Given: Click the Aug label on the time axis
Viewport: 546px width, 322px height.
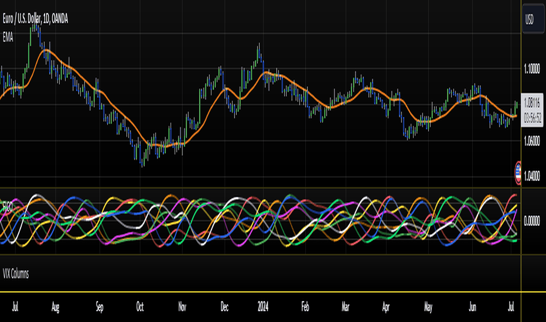Looking at the screenshot, I should click(x=55, y=307).
